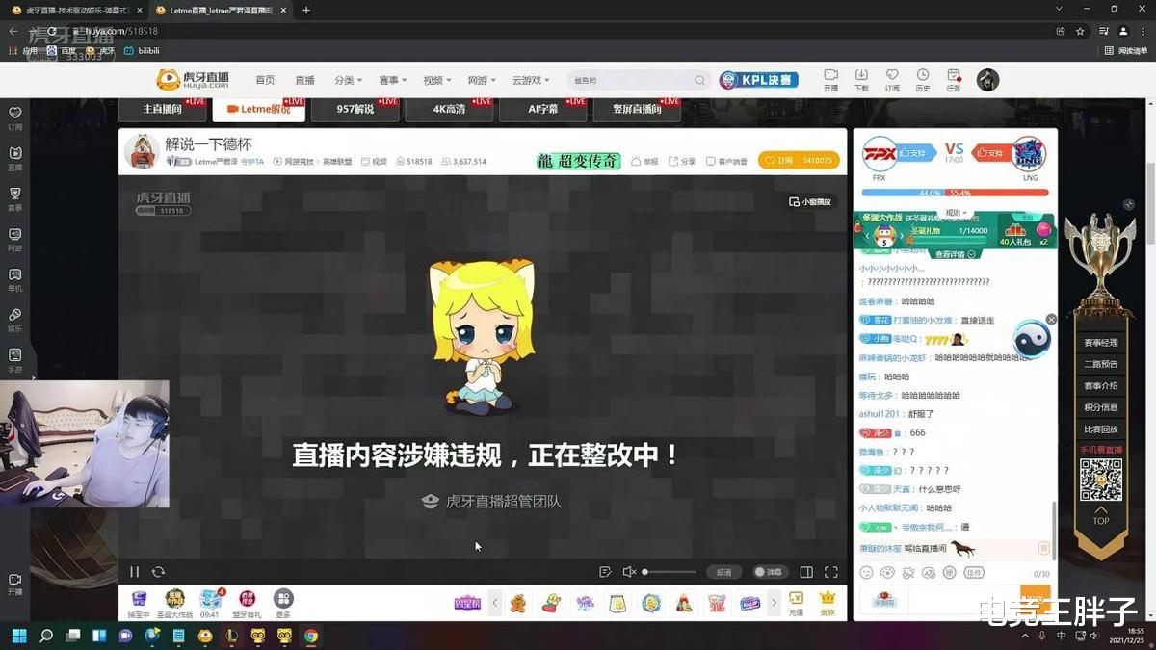Viewport: 1156px width, 650px height.
Task: Expand the 网游 dropdown in top navigation
Action: click(481, 80)
